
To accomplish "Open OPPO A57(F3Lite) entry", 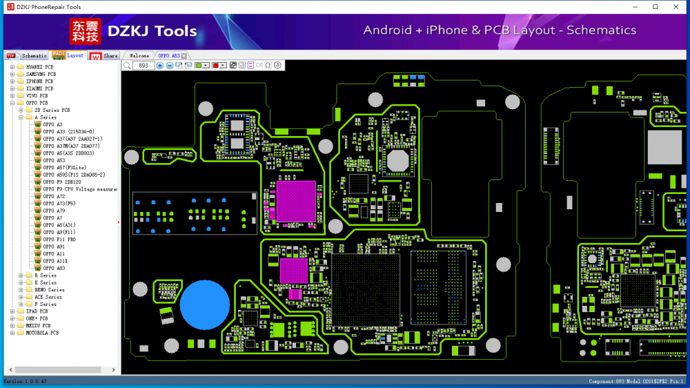I will [x=65, y=167].
